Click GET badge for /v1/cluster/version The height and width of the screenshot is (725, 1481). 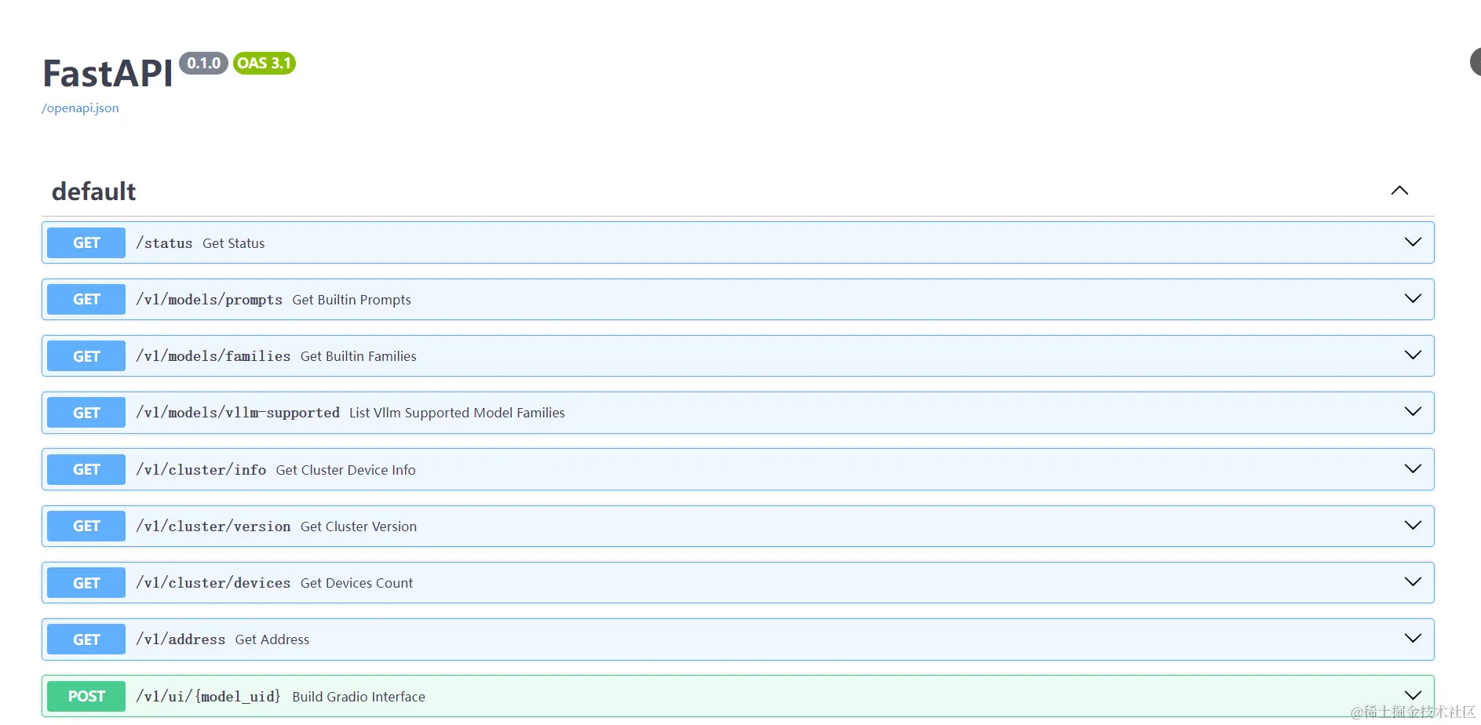pos(86,526)
